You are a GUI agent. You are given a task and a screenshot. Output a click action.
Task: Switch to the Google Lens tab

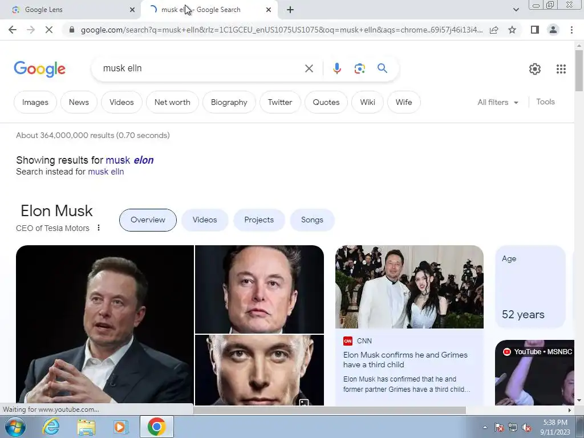tap(71, 10)
